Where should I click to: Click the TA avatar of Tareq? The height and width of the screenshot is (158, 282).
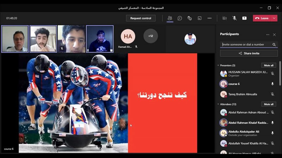pyautogui.click(x=223, y=94)
